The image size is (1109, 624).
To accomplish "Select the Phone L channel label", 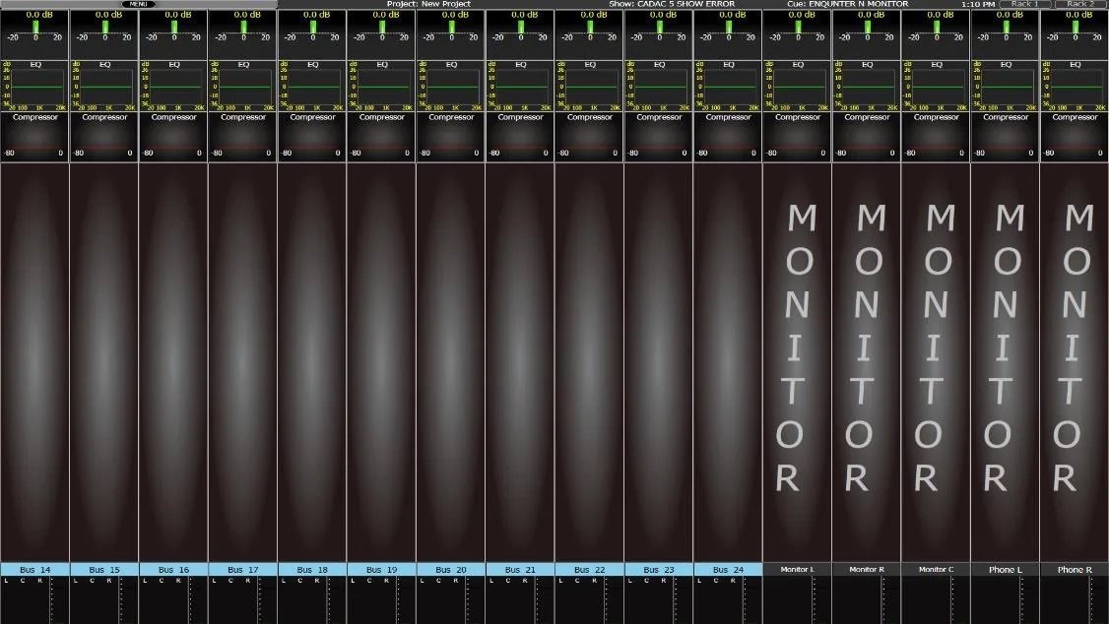I will coord(1005,569).
